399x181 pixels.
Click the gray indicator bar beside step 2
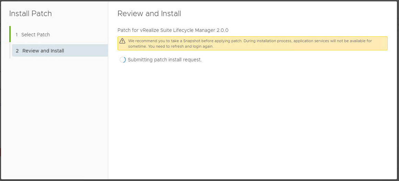[x=10, y=51]
